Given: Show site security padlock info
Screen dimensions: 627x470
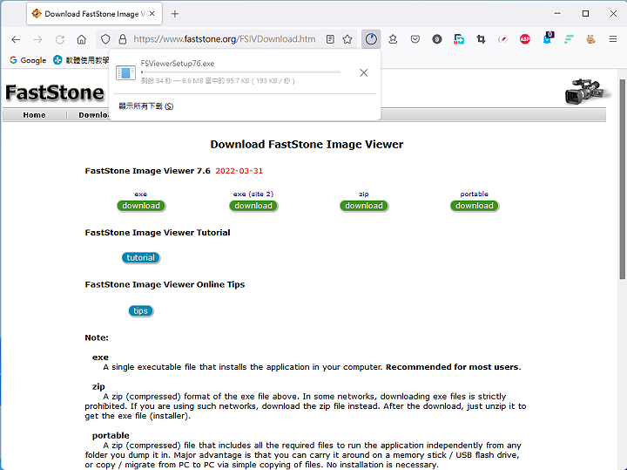Looking at the screenshot, I should (x=123, y=39).
